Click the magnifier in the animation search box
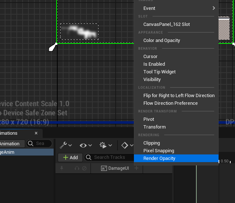Image resolution: width=235 pixels, height=203 pixels. (x=31, y=143)
